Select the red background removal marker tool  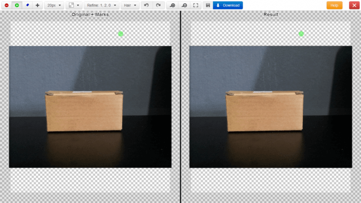pos(7,5)
